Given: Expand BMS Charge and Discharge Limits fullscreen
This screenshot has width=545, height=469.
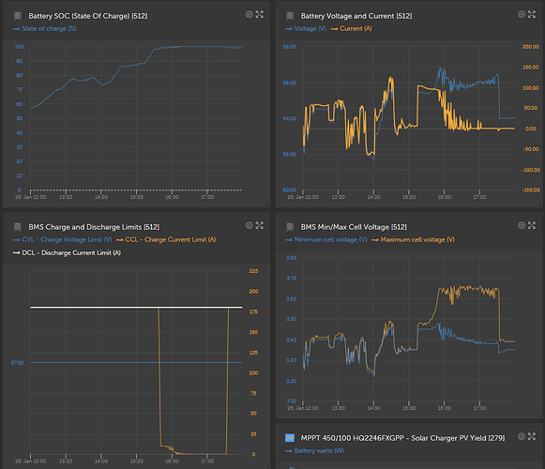Looking at the screenshot, I should (x=260, y=225).
